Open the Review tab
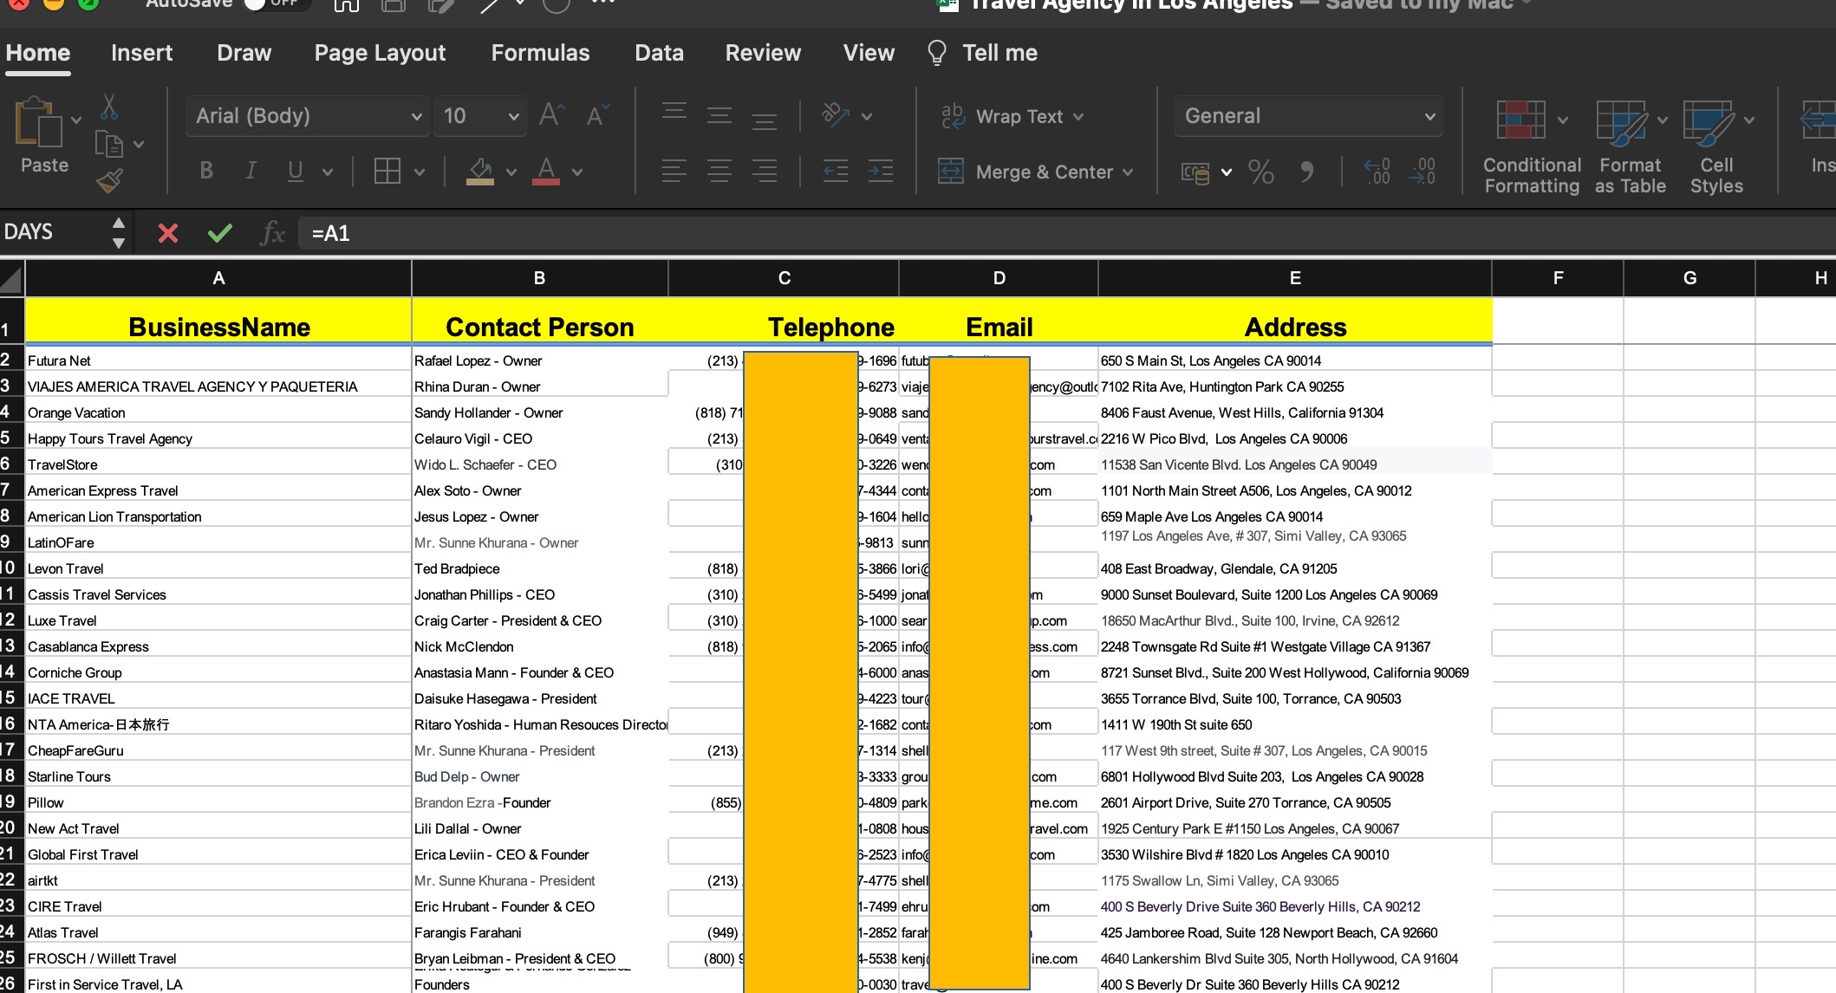The height and width of the screenshot is (993, 1836). click(x=763, y=53)
